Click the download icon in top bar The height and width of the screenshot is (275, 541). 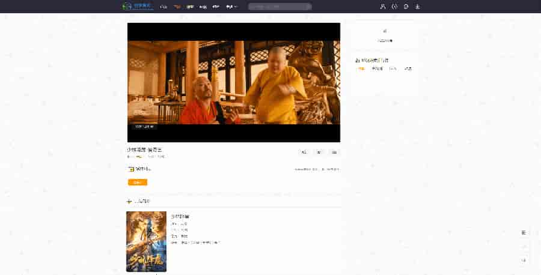[x=418, y=7]
